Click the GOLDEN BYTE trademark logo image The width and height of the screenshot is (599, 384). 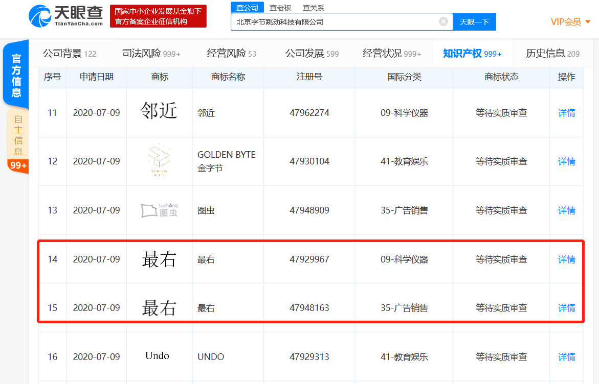[159, 160]
